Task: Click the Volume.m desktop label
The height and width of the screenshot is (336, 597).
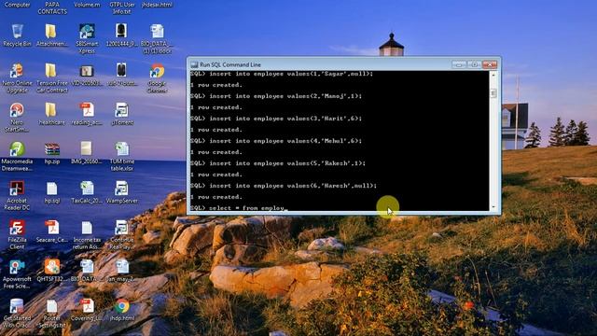Action: 87,5
